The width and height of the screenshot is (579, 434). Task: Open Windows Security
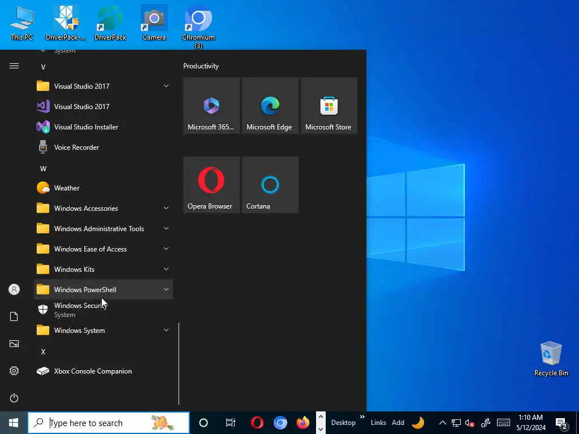[103, 310]
